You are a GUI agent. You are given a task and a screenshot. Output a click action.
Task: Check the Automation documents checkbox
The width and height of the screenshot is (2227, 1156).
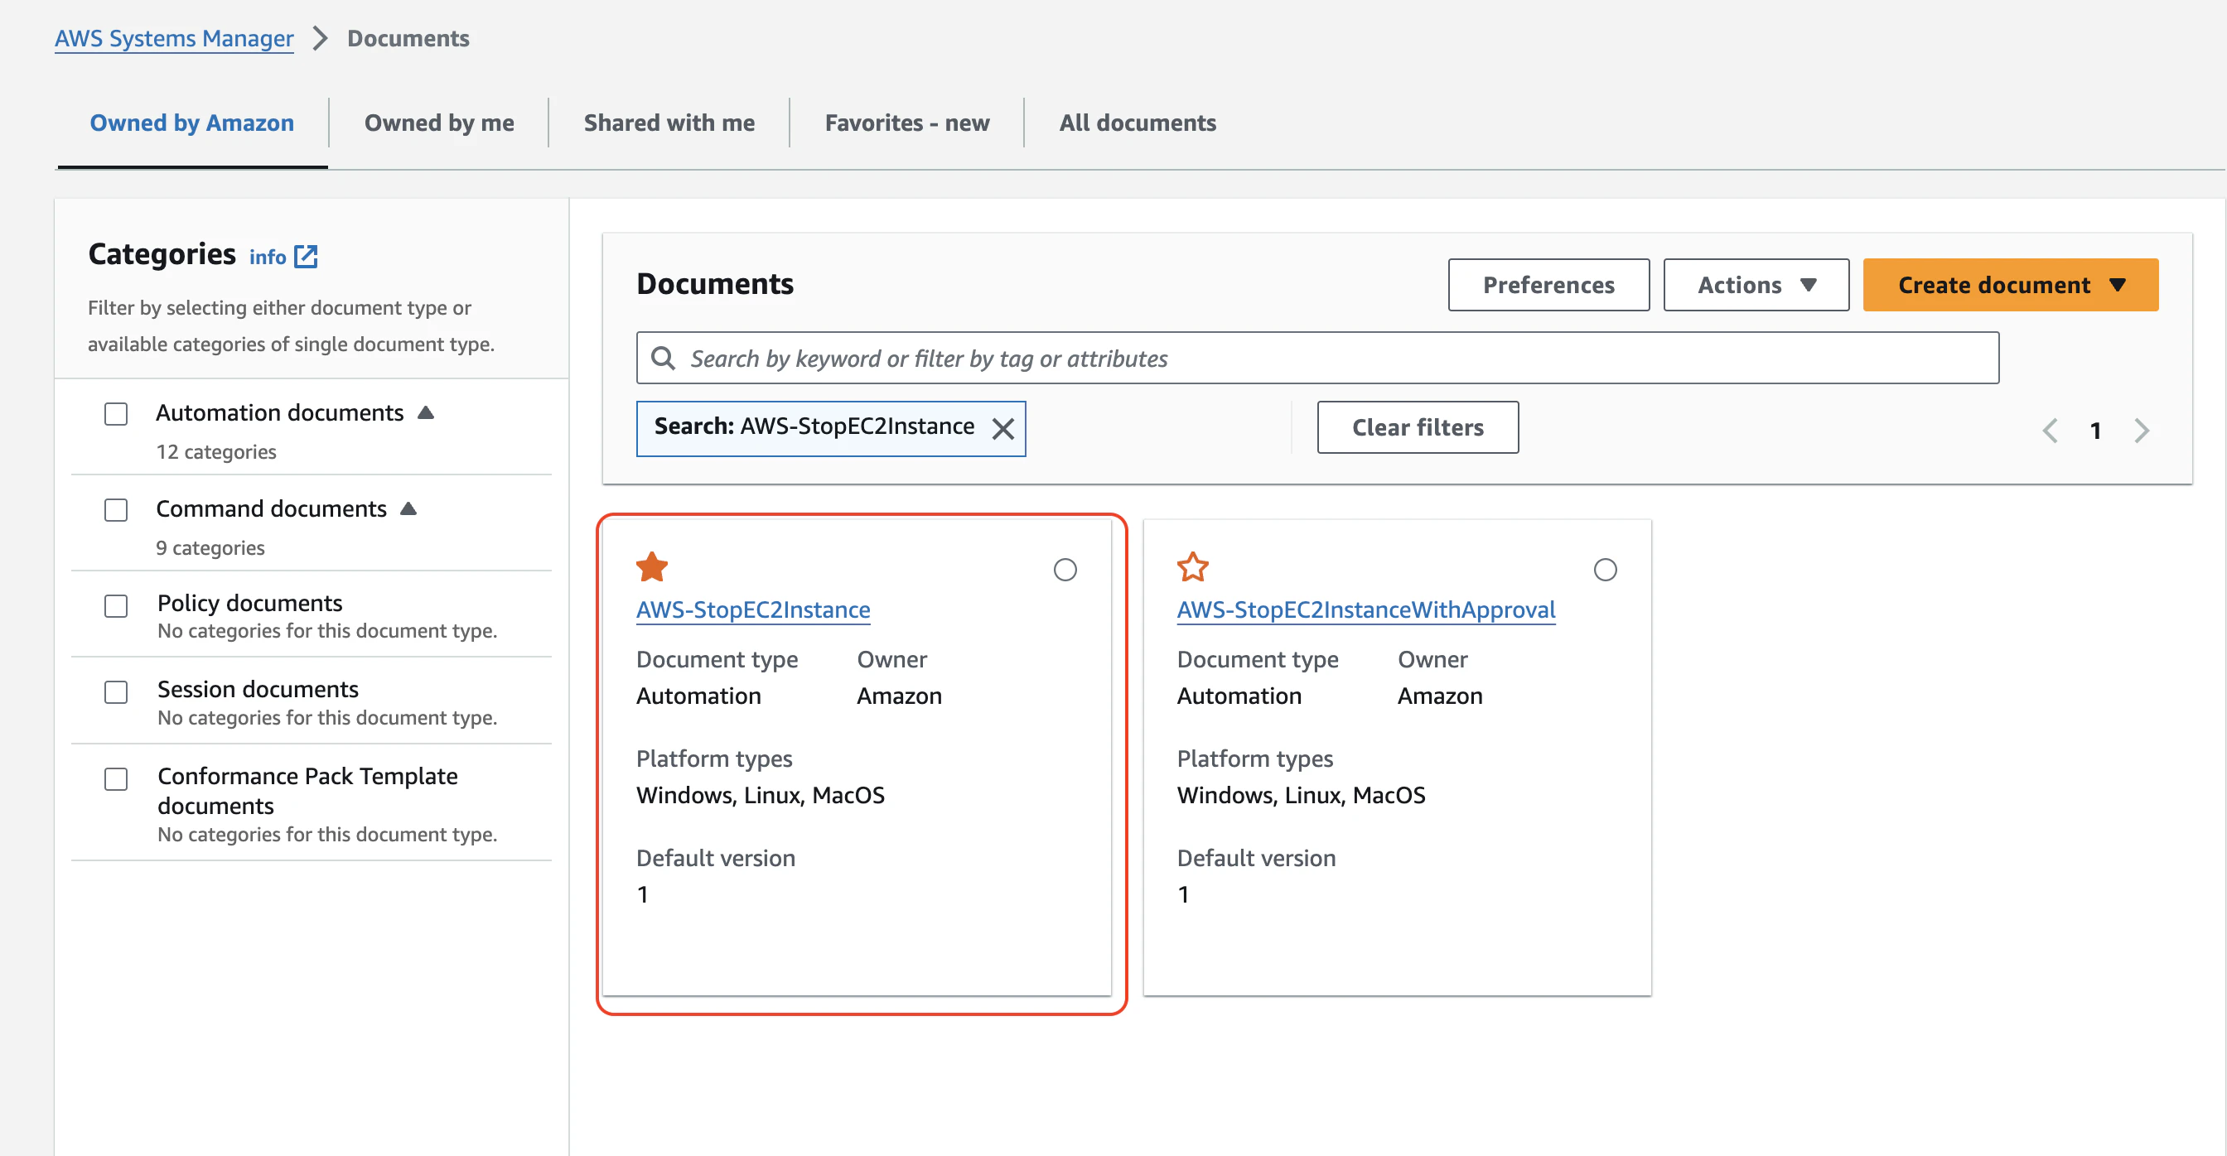(116, 414)
